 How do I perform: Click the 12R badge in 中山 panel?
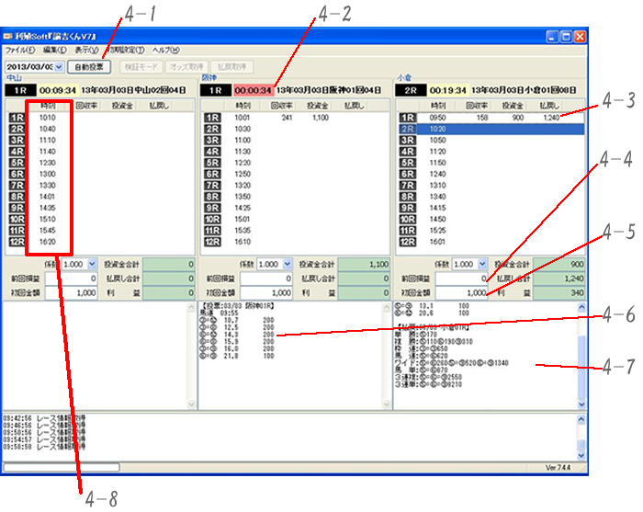click(17, 242)
